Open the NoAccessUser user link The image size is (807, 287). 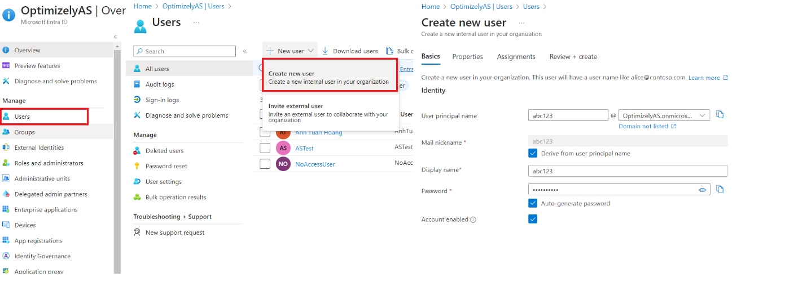click(x=315, y=164)
